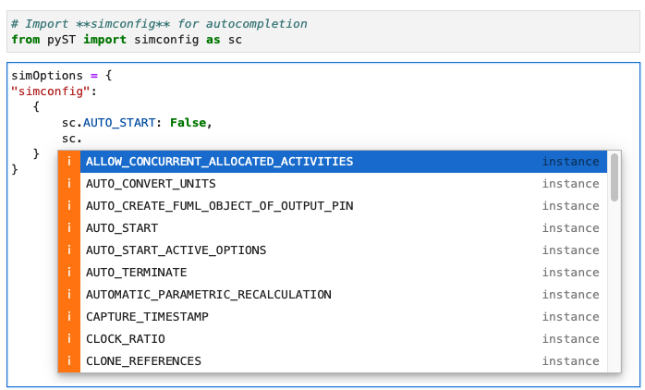This screenshot has height=390, width=645.
Task: Click the AUTOMATIC_PARAMETRIC_RECALCULATION suggestion text
Action: 208,295
